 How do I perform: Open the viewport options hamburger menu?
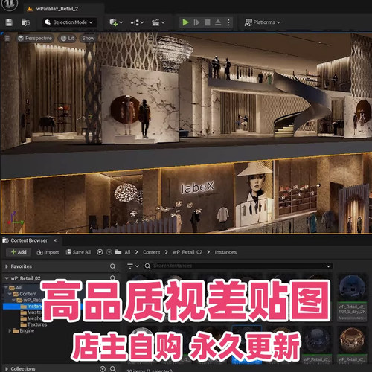7,39
